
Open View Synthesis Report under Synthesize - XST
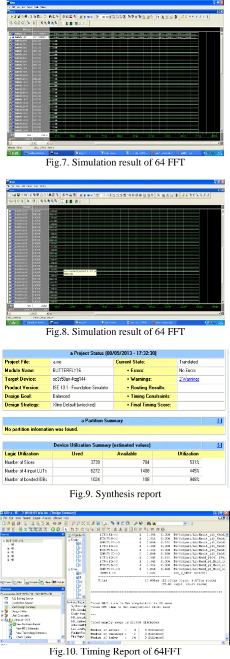pyautogui.click(x=28, y=624)
